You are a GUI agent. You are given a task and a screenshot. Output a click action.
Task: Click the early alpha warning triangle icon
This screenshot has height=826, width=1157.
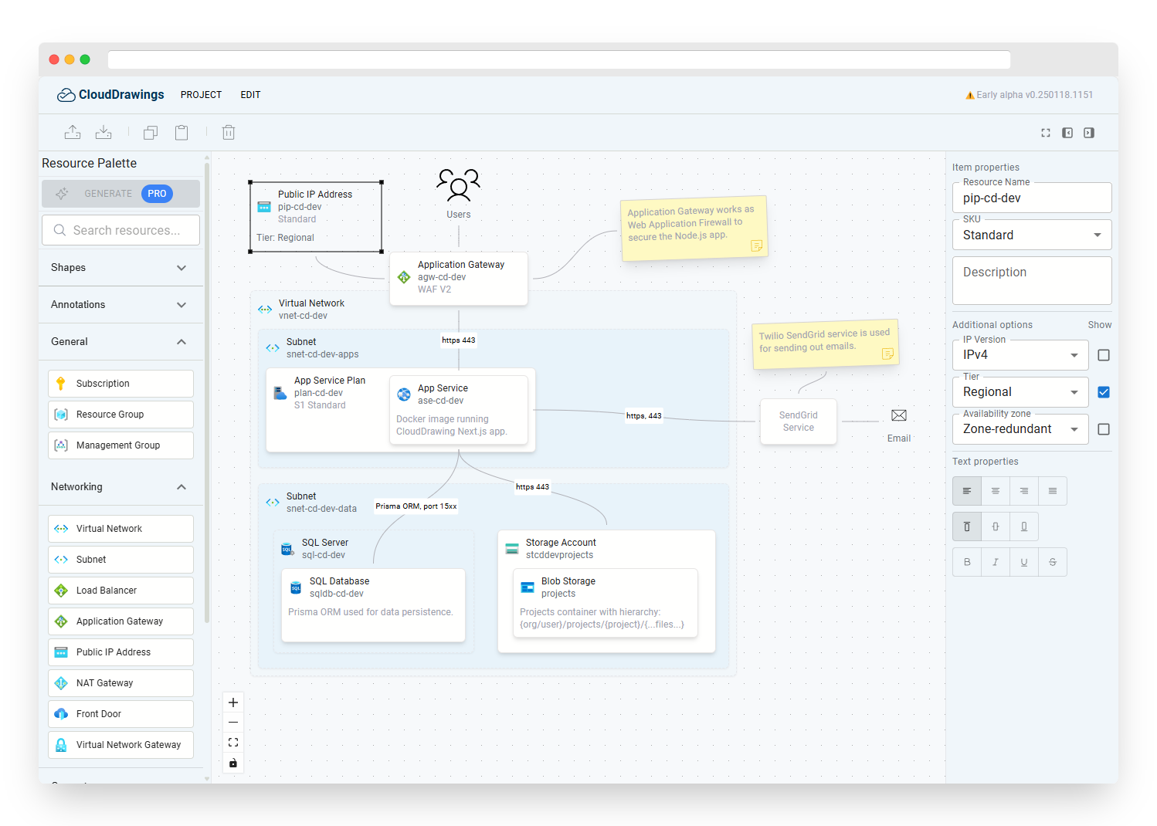pyautogui.click(x=970, y=95)
